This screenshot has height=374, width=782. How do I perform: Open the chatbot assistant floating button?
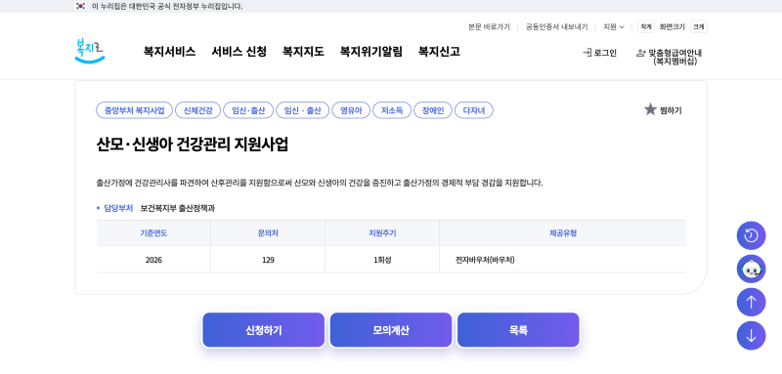click(x=751, y=269)
